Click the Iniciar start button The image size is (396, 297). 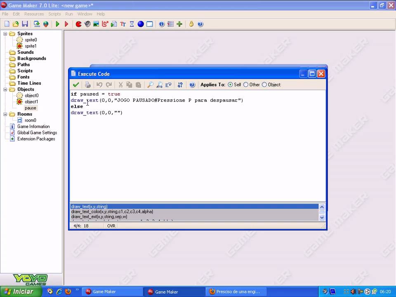(x=21, y=292)
